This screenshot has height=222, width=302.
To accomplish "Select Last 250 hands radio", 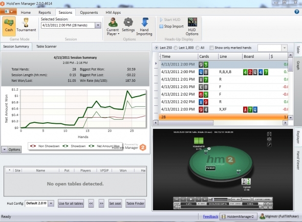I will [x=157, y=48].
